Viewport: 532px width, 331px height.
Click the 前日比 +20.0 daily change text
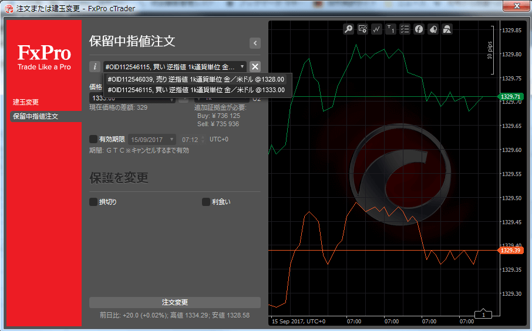[175, 315]
